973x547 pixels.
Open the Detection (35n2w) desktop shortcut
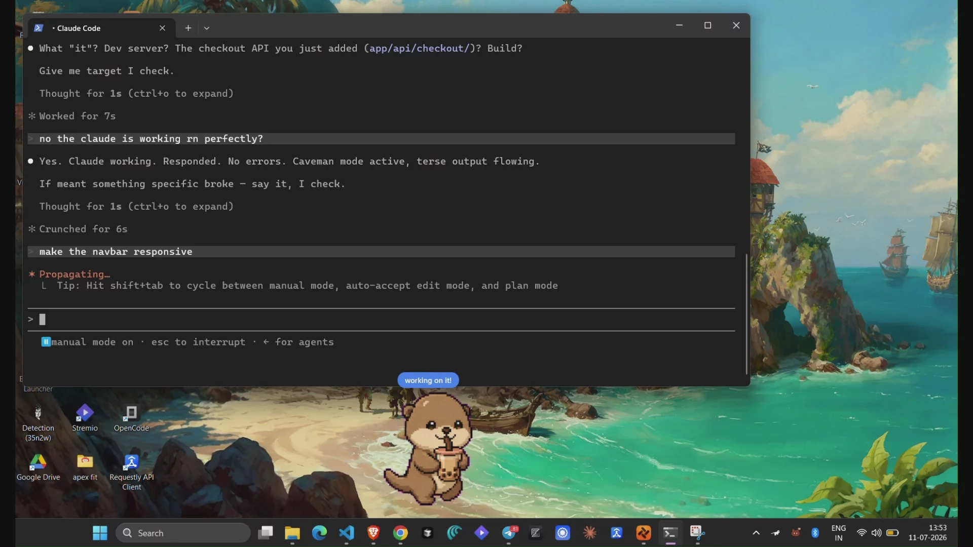(x=38, y=423)
